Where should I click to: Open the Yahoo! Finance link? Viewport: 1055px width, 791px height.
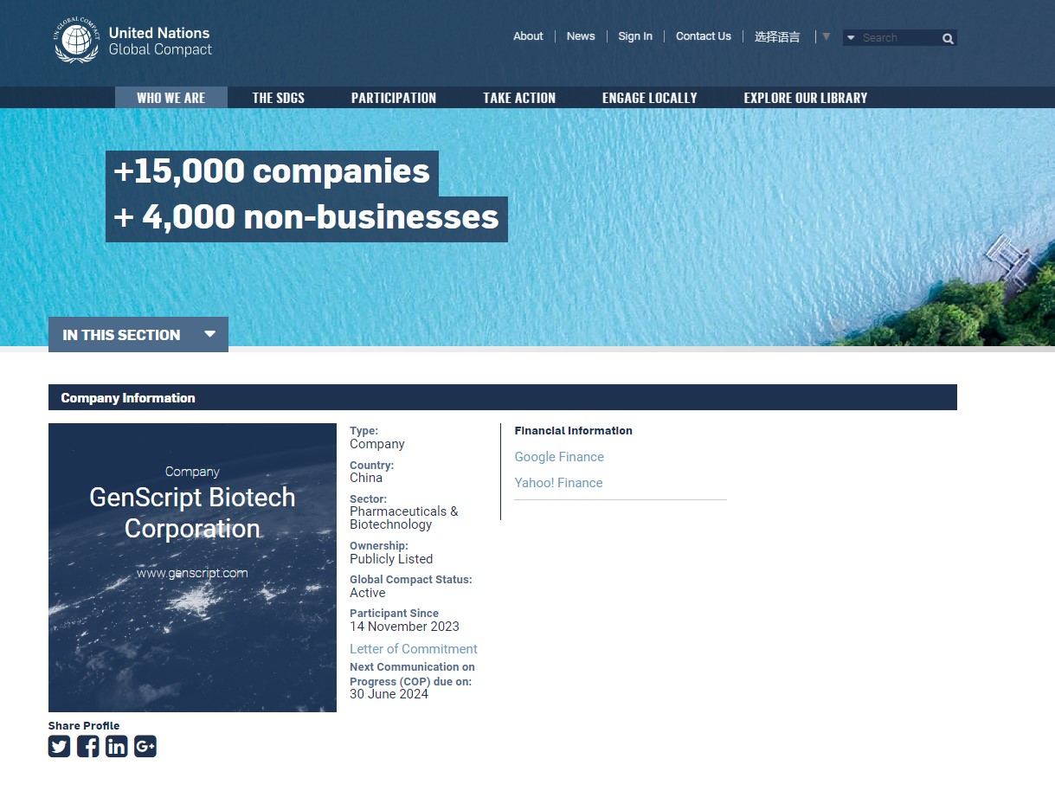[x=558, y=483]
